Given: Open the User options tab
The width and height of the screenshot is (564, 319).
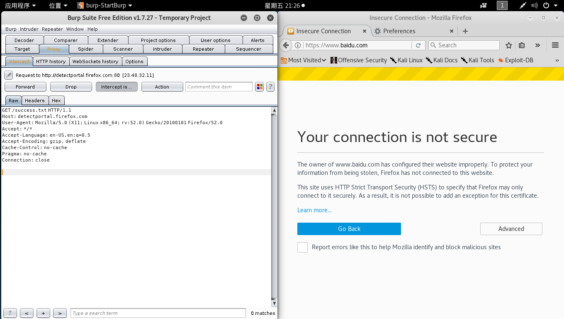Looking at the screenshot, I should tap(216, 40).
